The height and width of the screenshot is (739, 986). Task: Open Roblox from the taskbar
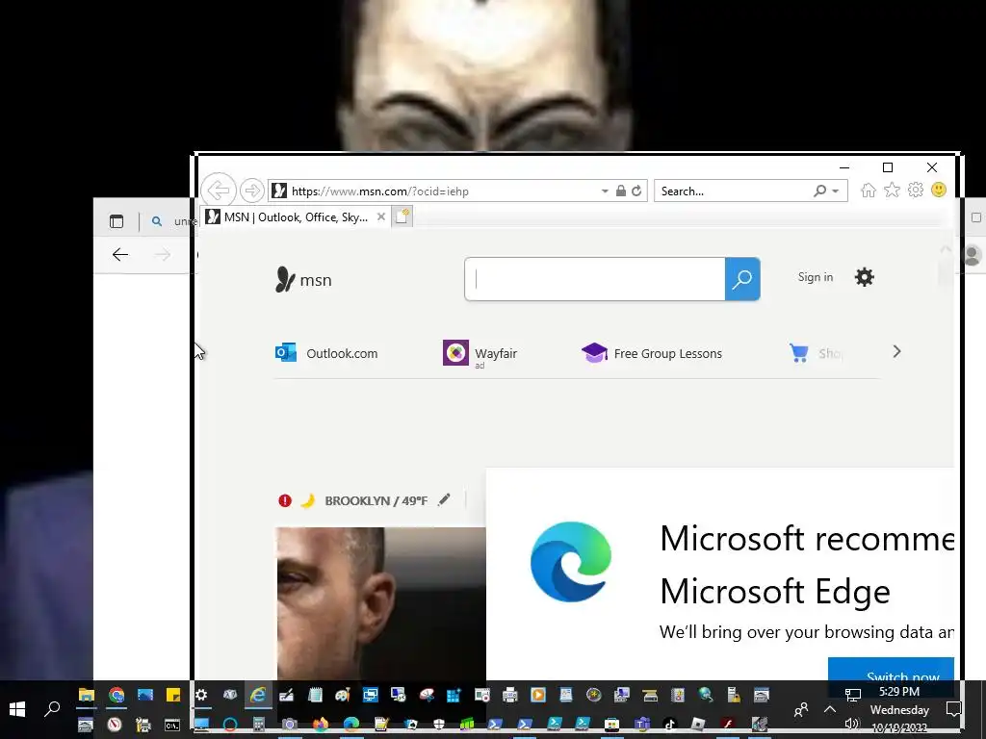698,726
